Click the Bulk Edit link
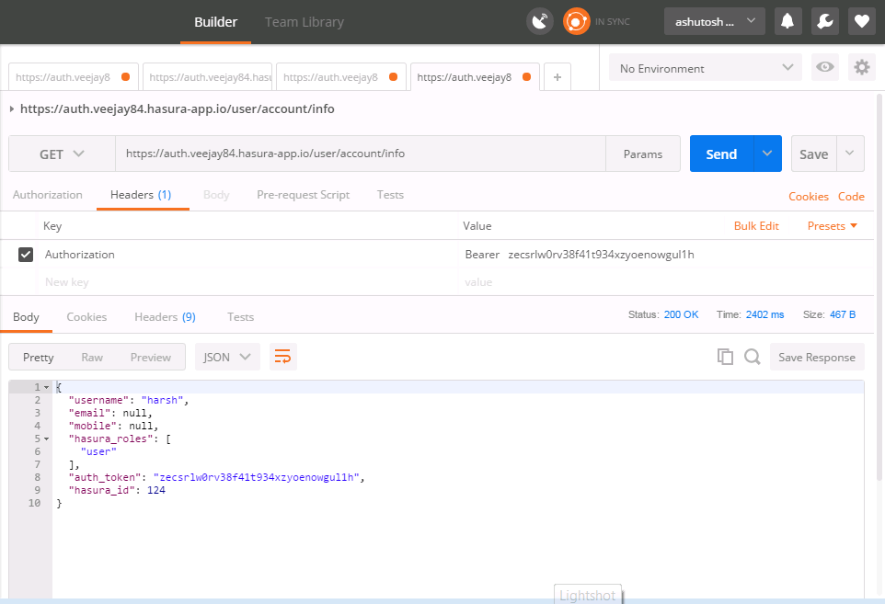This screenshot has width=885, height=604. coord(756,225)
